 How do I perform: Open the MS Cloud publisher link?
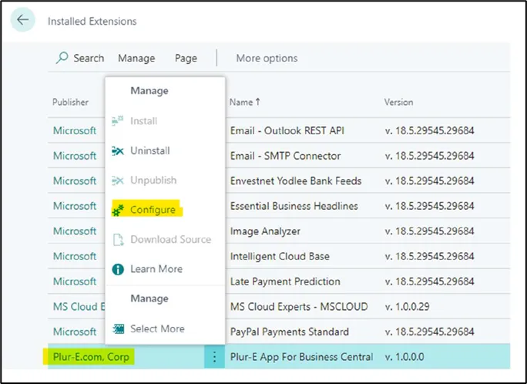pyautogui.click(x=79, y=307)
